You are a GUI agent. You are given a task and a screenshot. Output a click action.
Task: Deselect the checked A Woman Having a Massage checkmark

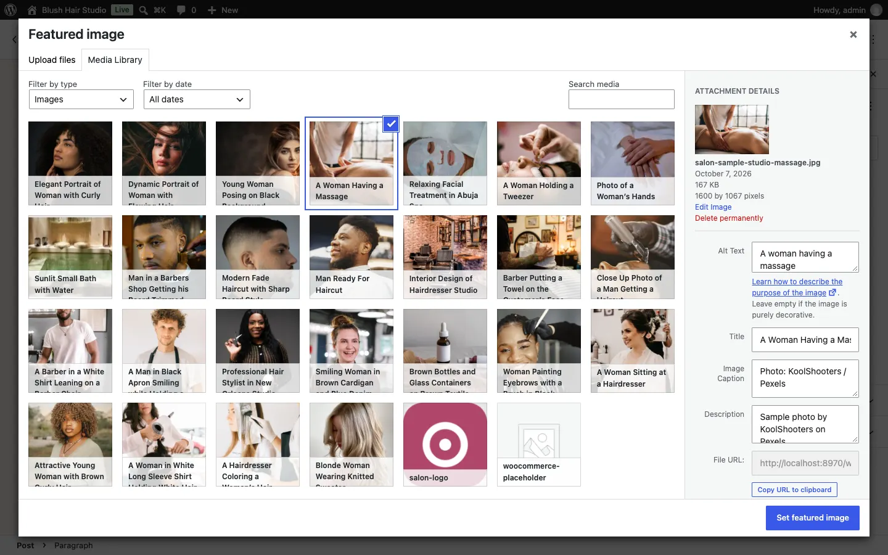(x=391, y=124)
